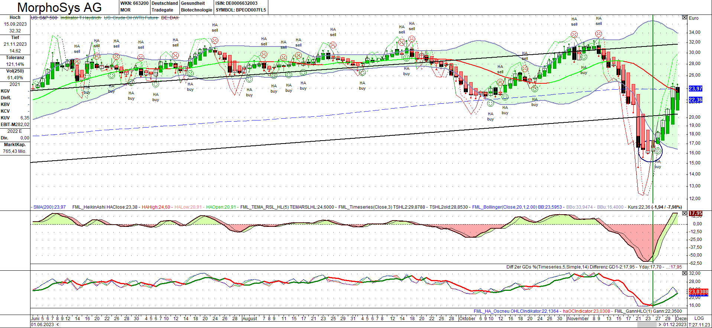712x328 pixels.
Task: Click the HAOpen:20,91 legend entry
Action: pyautogui.click(x=221, y=207)
